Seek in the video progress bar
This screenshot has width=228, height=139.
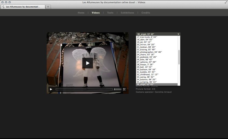(84, 89)
